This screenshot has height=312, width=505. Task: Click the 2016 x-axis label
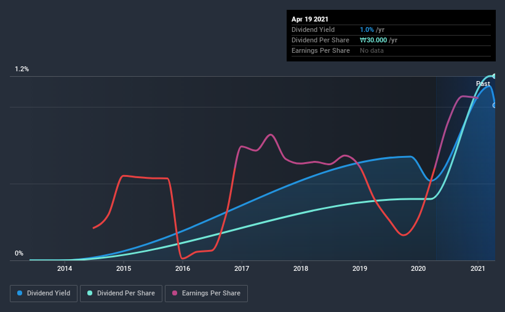coord(183,268)
